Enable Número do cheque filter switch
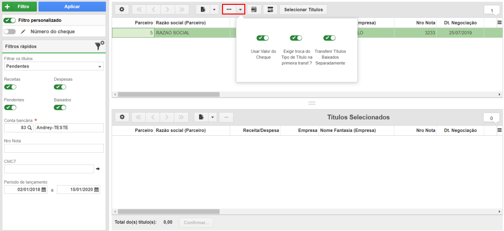This screenshot has height=231, width=504. coord(10,32)
